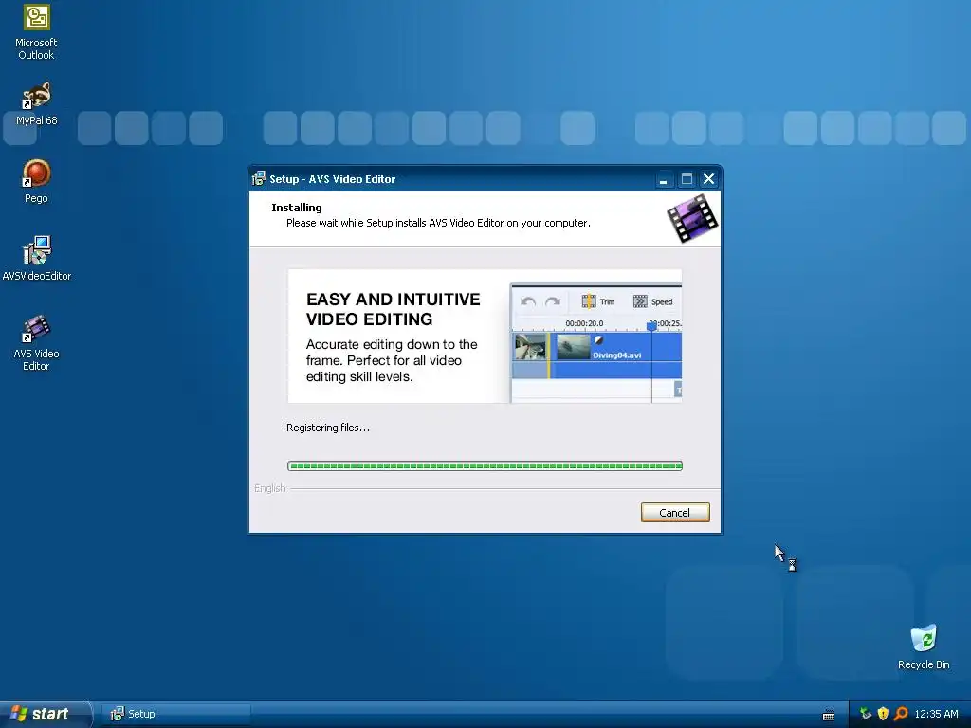Click the installation progress bar

[x=485, y=465]
